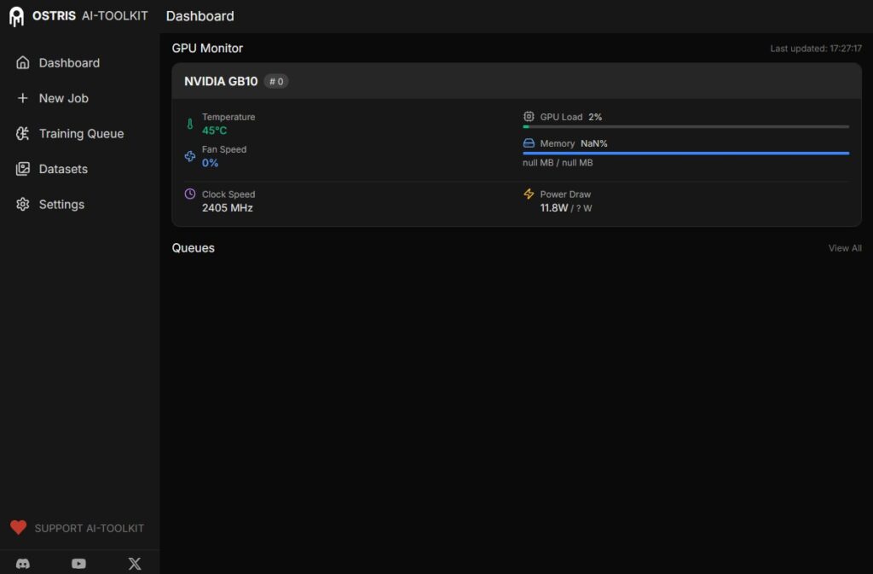Click View All link for Queues

(x=844, y=248)
